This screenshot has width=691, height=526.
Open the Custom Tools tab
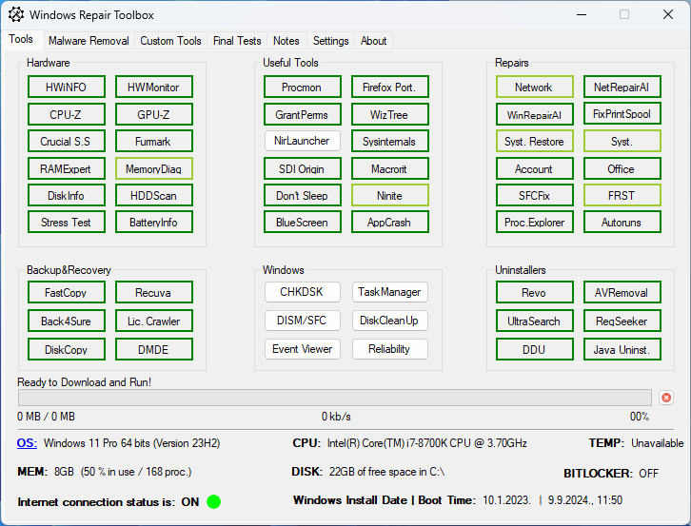point(170,41)
